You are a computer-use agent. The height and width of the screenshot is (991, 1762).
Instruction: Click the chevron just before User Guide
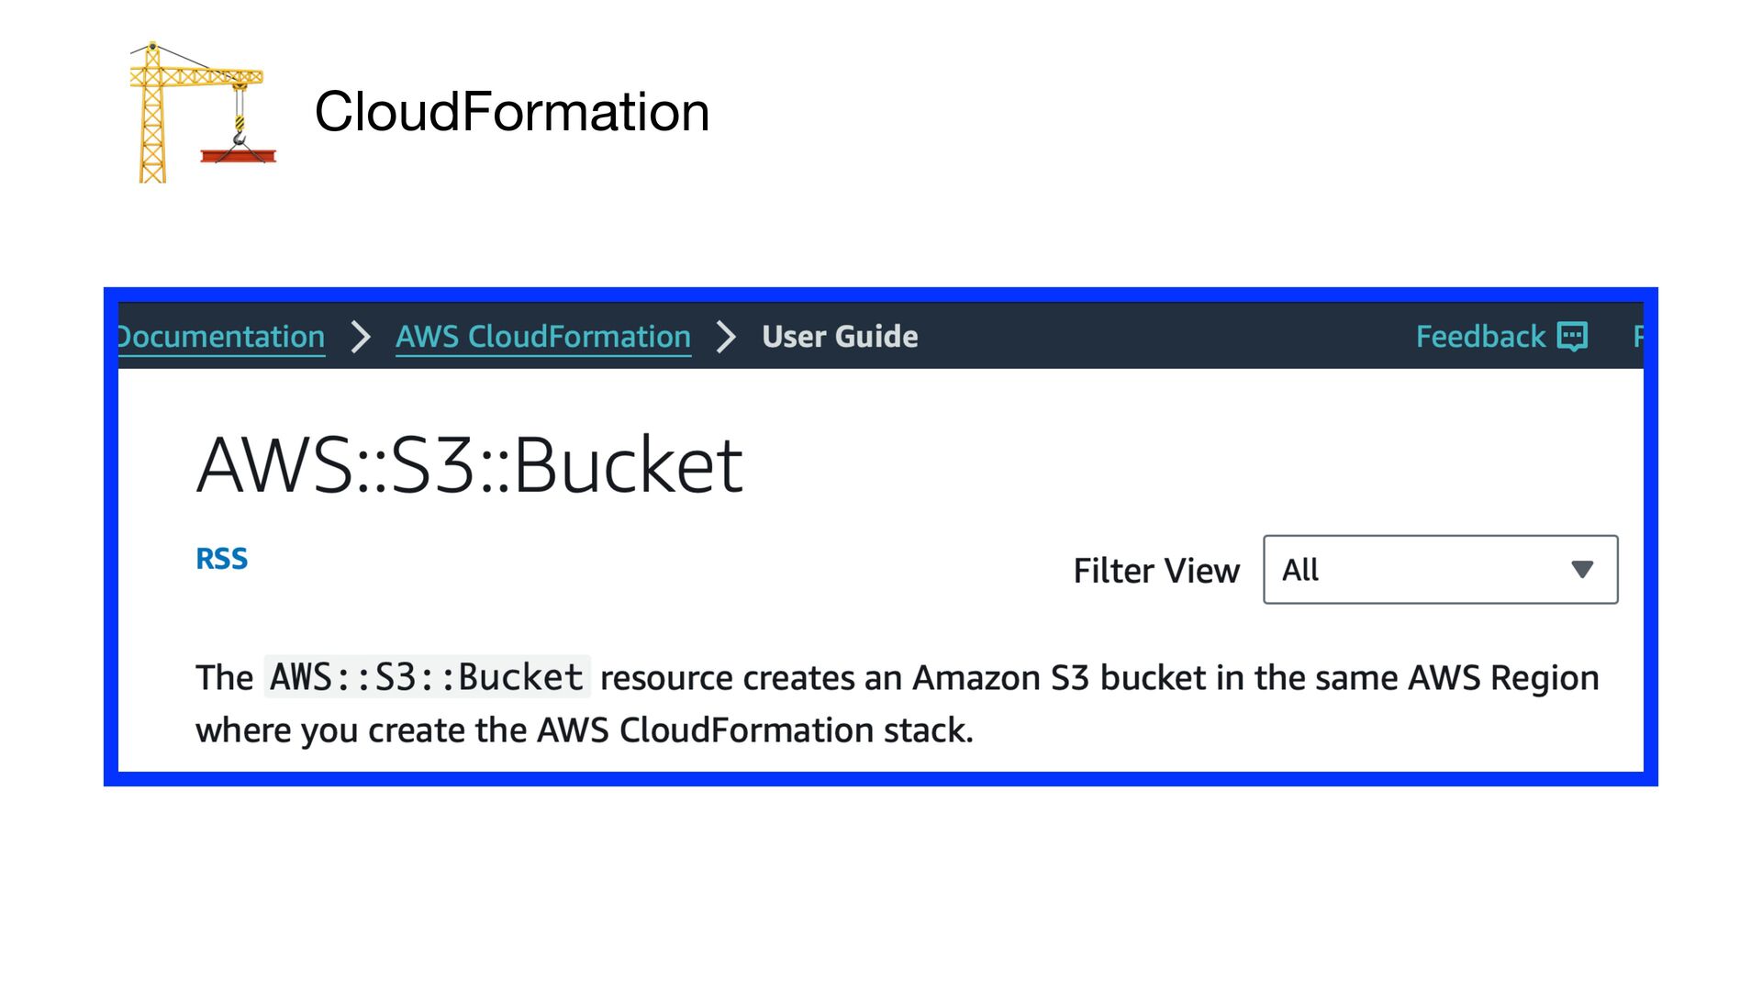coord(726,337)
